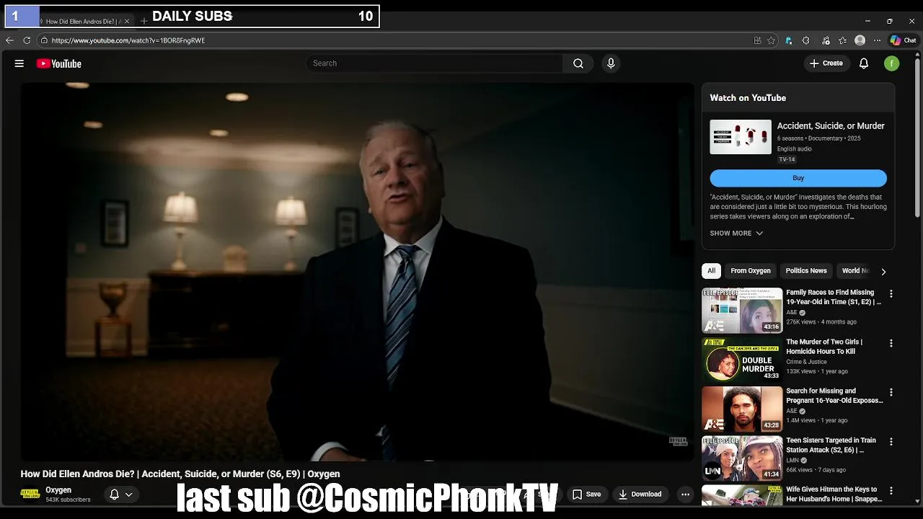Viewport: 923px width, 519px height.
Task: Open the YouTube guide hamburger menu
Action: (19, 63)
